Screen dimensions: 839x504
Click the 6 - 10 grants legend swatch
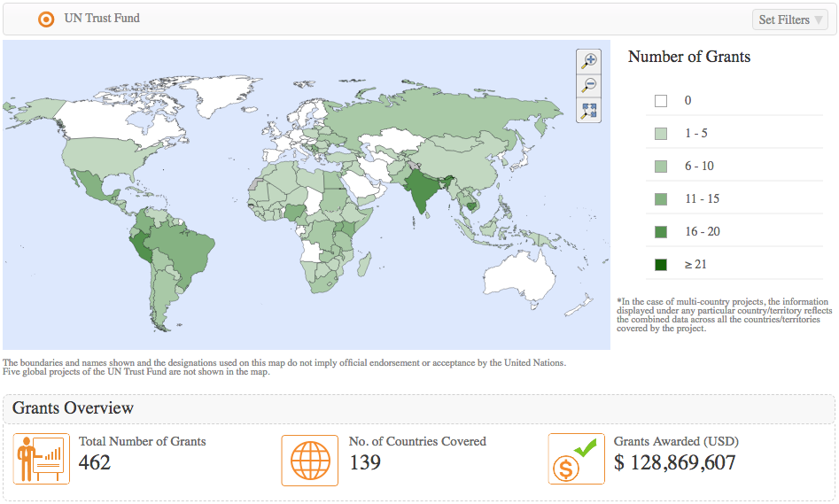[661, 167]
